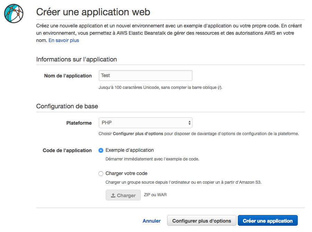Click "Configurer plus d'options" button
Image resolution: width=312 pixels, height=232 pixels.
coord(201,221)
